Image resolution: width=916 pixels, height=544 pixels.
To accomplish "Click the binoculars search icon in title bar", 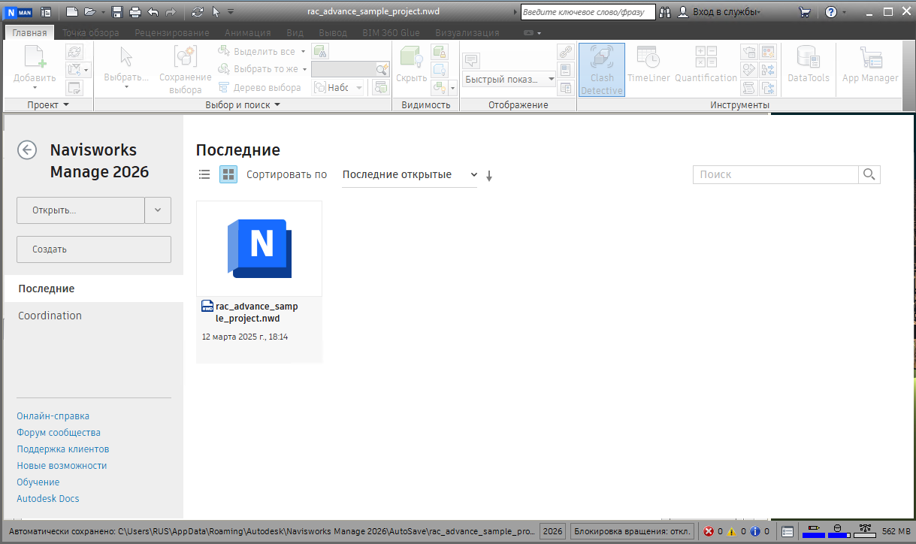I will [x=665, y=12].
